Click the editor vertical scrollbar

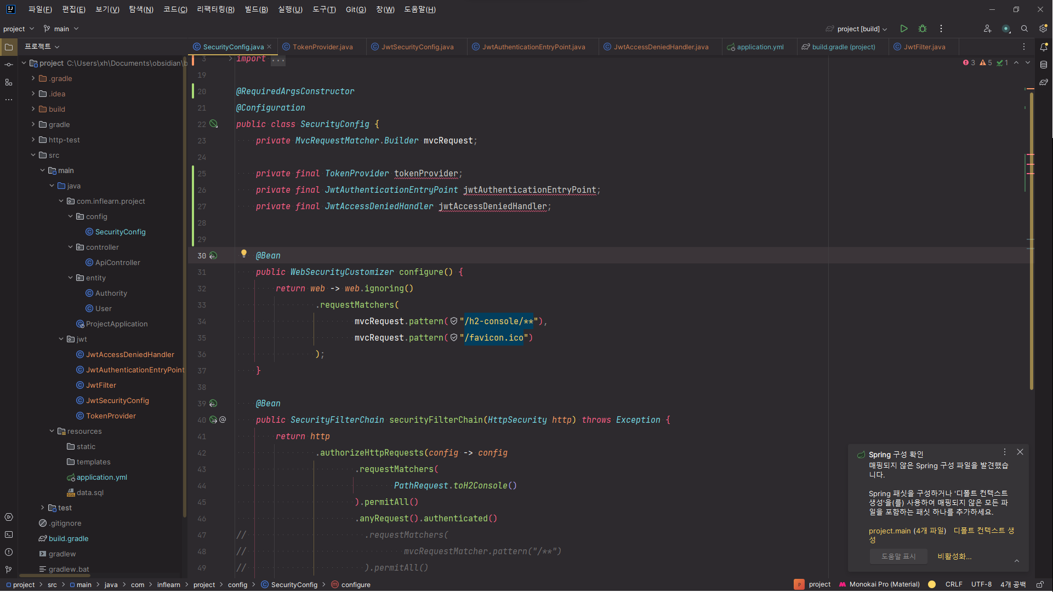tap(1031, 241)
